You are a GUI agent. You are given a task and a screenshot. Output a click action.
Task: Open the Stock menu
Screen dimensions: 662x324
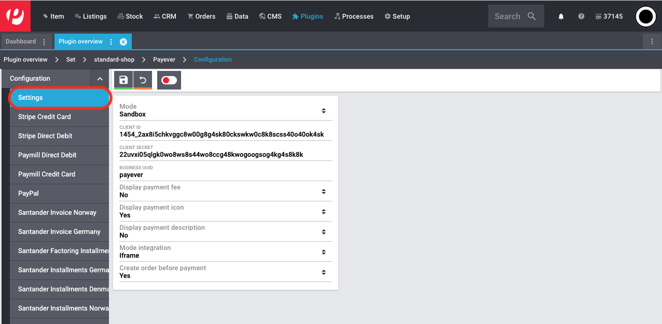pos(130,17)
